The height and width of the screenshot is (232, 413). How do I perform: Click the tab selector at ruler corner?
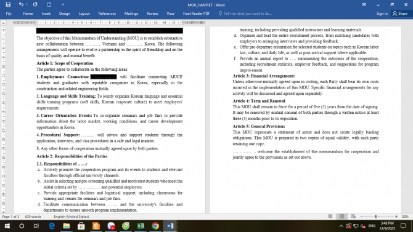3,23
